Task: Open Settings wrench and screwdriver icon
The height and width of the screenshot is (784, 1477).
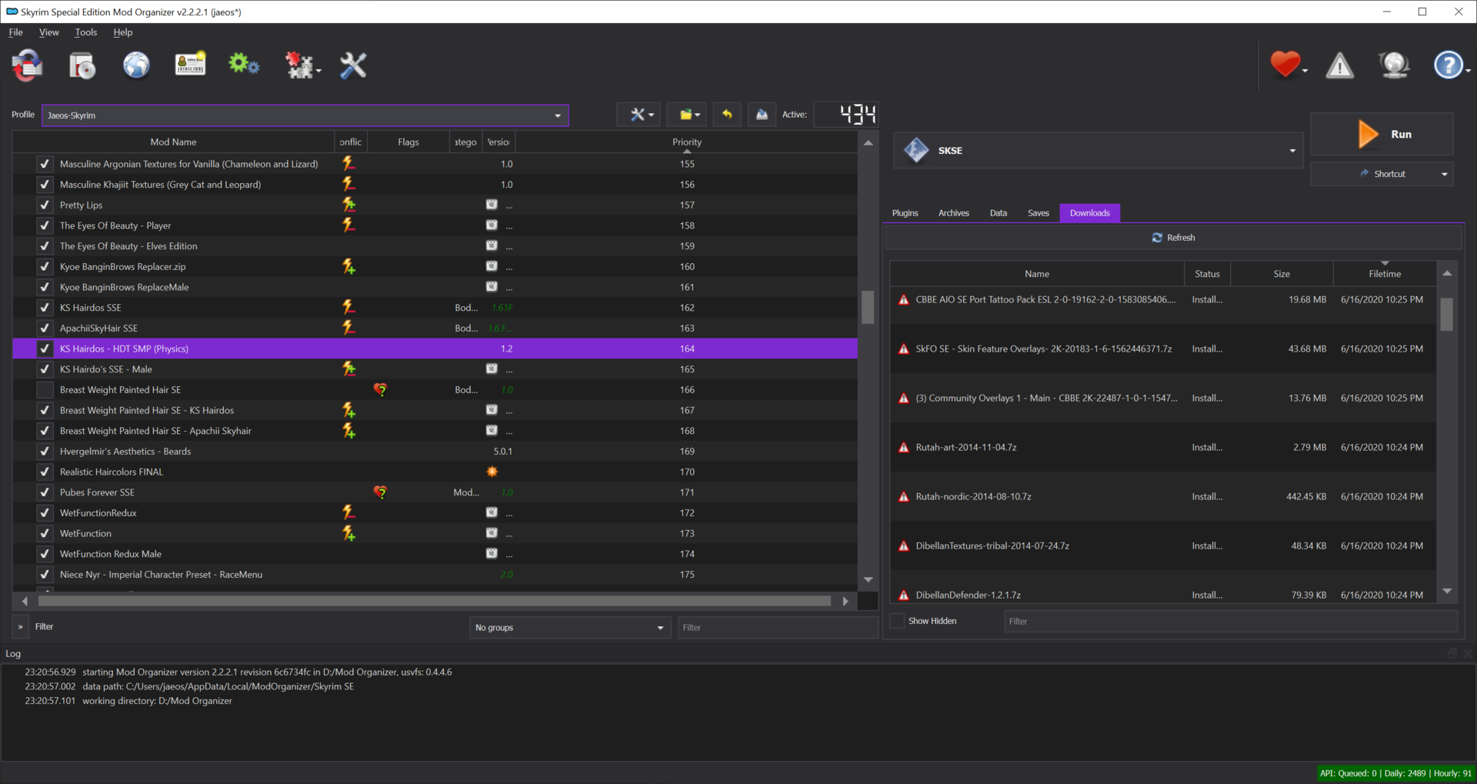Action: (x=353, y=65)
